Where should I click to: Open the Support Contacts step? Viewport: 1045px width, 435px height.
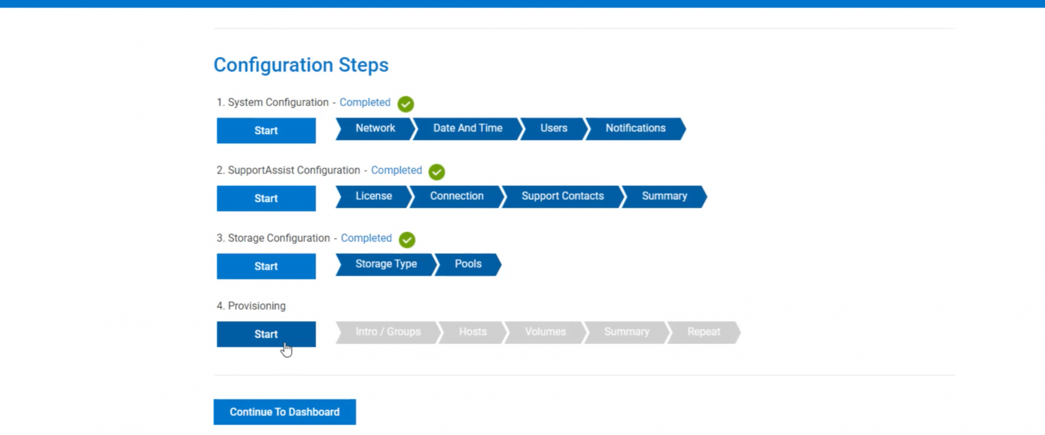562,196
